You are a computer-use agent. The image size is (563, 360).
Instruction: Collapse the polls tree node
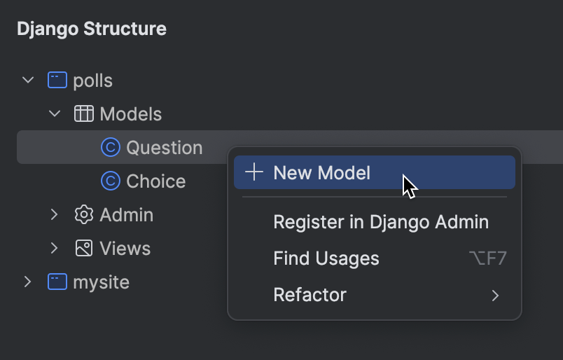28,81
